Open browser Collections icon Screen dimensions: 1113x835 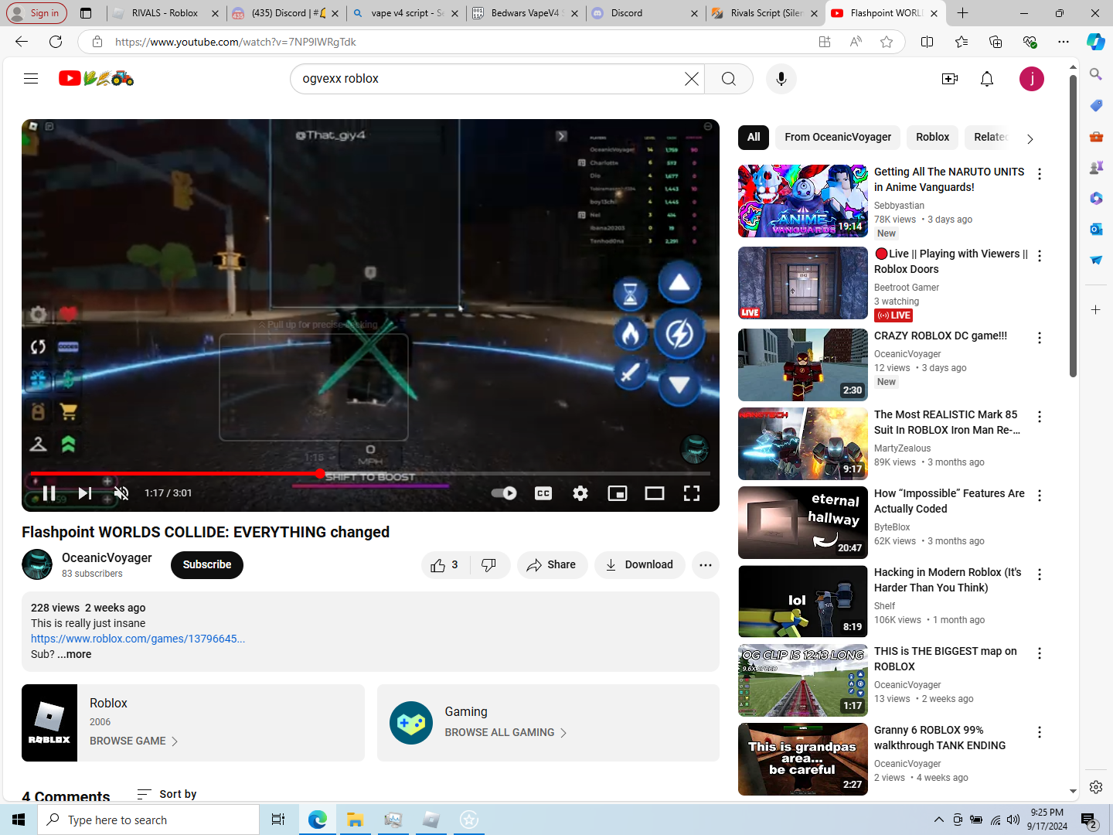(x=996, y=42)
